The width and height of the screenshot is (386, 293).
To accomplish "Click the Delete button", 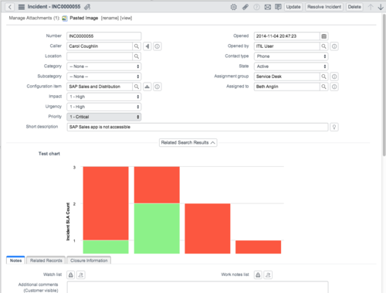I will pyautogui.click(x=354, y=7).
